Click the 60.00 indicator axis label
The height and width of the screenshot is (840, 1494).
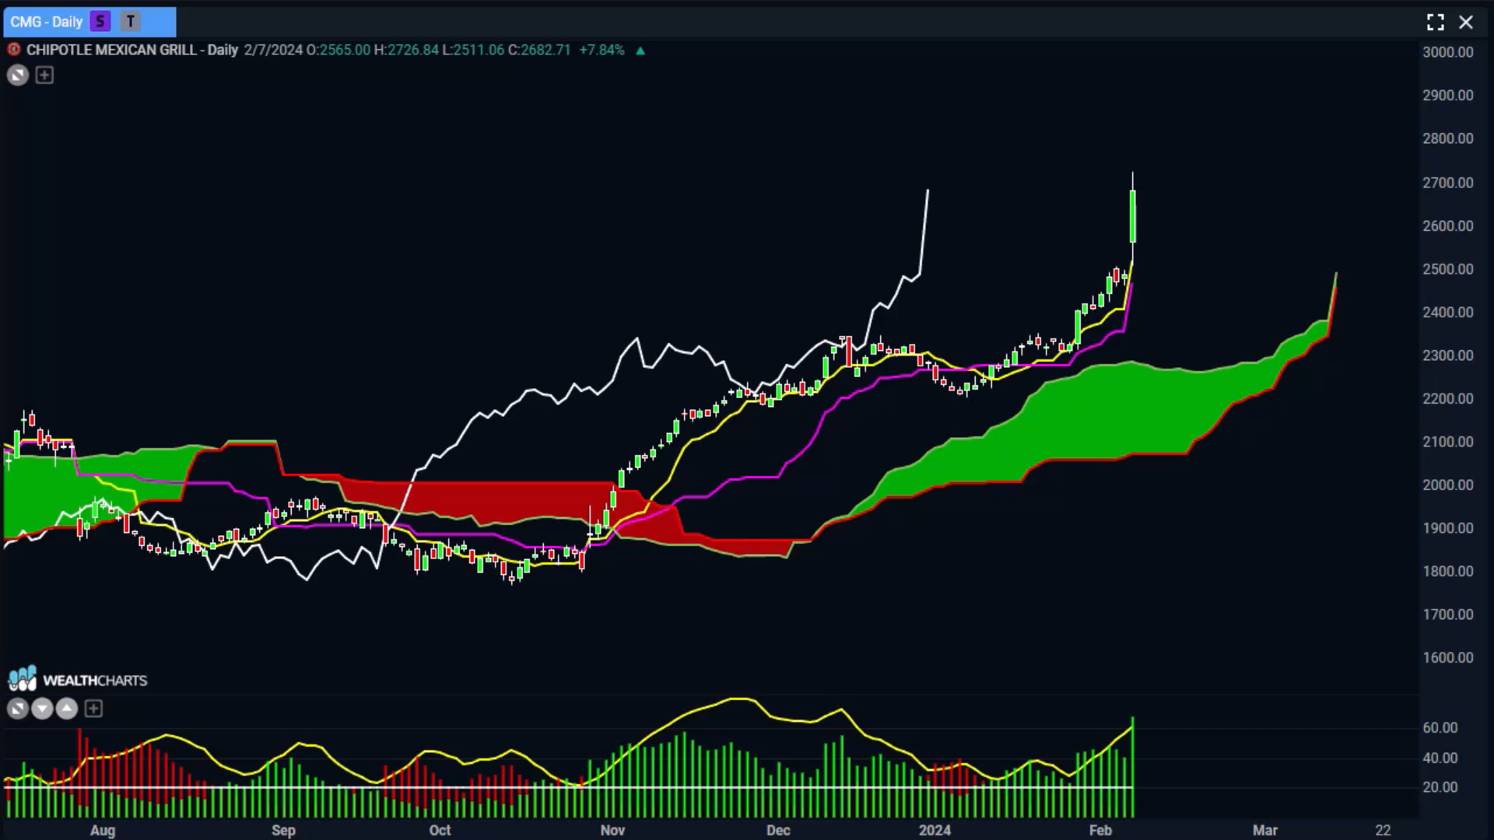1440,728
